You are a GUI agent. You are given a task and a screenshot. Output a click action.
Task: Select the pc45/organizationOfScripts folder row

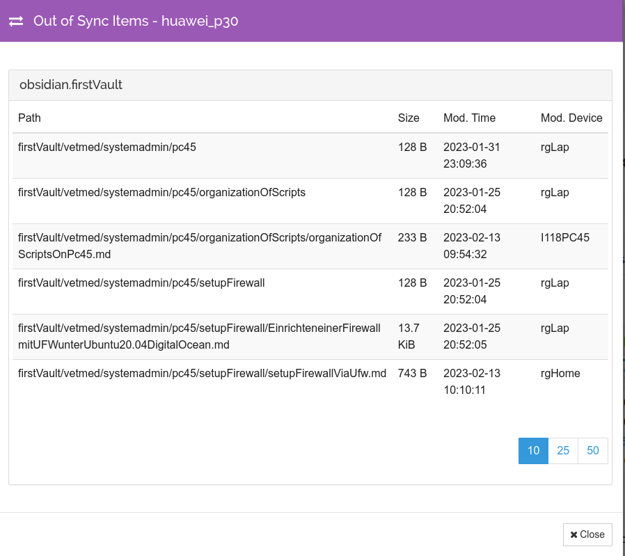tap(310, 201)
